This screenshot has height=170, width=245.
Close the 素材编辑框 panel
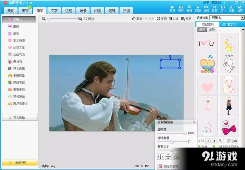click(194, 121)
